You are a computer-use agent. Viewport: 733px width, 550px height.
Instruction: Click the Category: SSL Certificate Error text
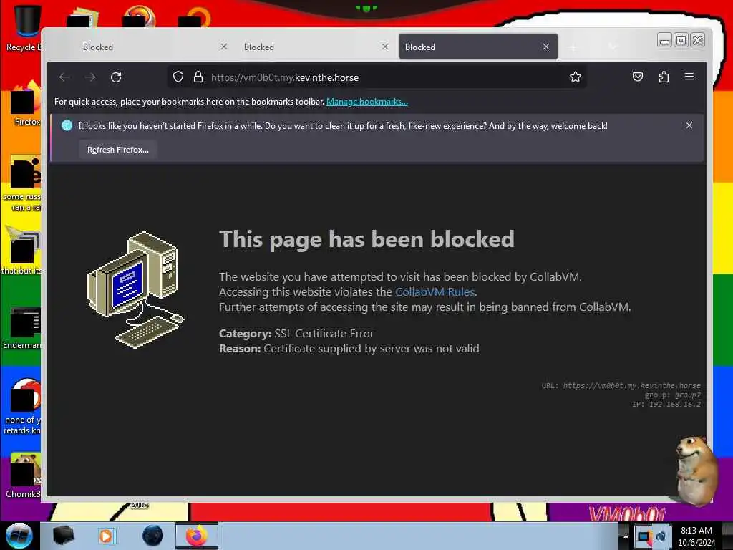coord(296,334)
